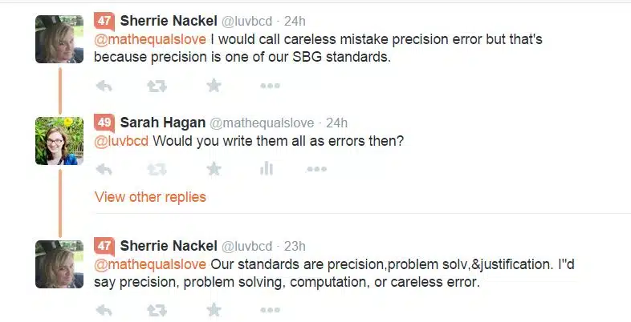This screenshot has width=631, height=322.
Task: Open more options on first Sherrie tweet
Action: click(x=270, y=86)
